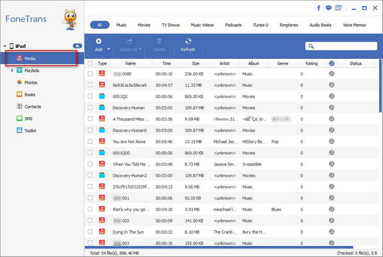Click the music type icon for A Thousand Miles

102,119
